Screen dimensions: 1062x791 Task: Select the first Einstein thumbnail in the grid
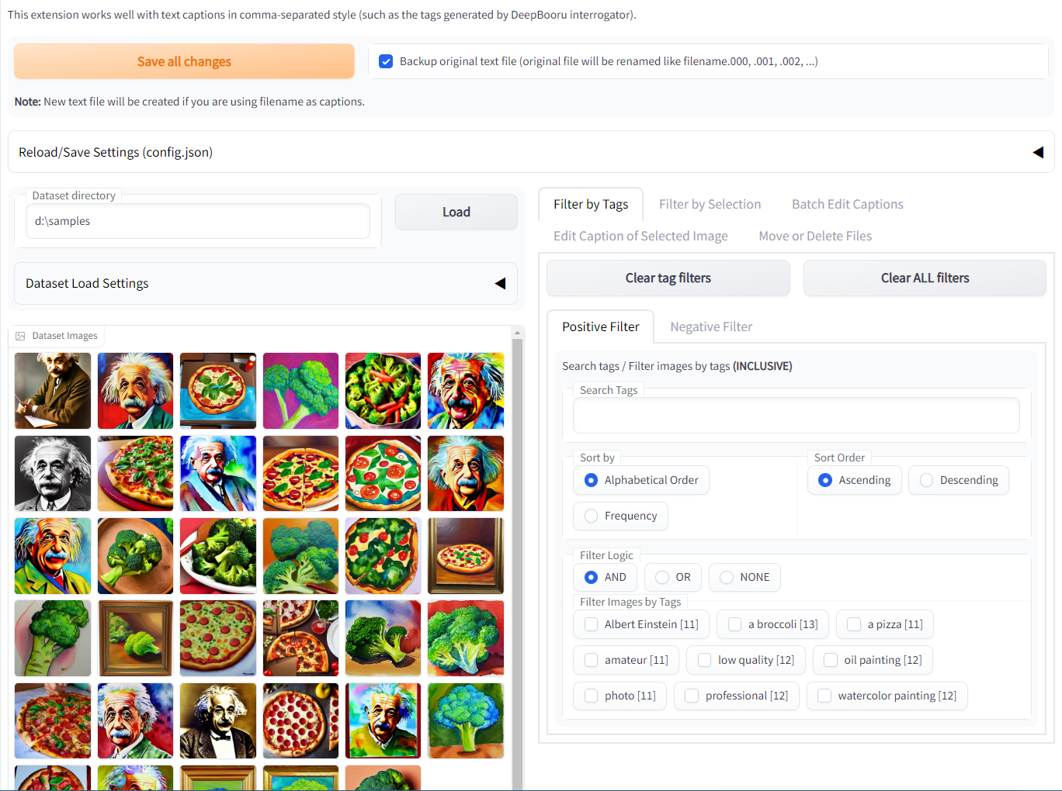pos(52,391)
